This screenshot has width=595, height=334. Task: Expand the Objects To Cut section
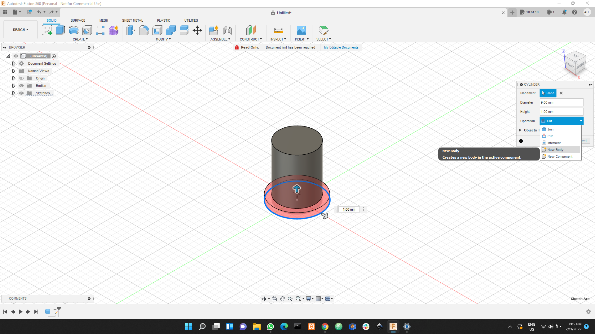520,130
